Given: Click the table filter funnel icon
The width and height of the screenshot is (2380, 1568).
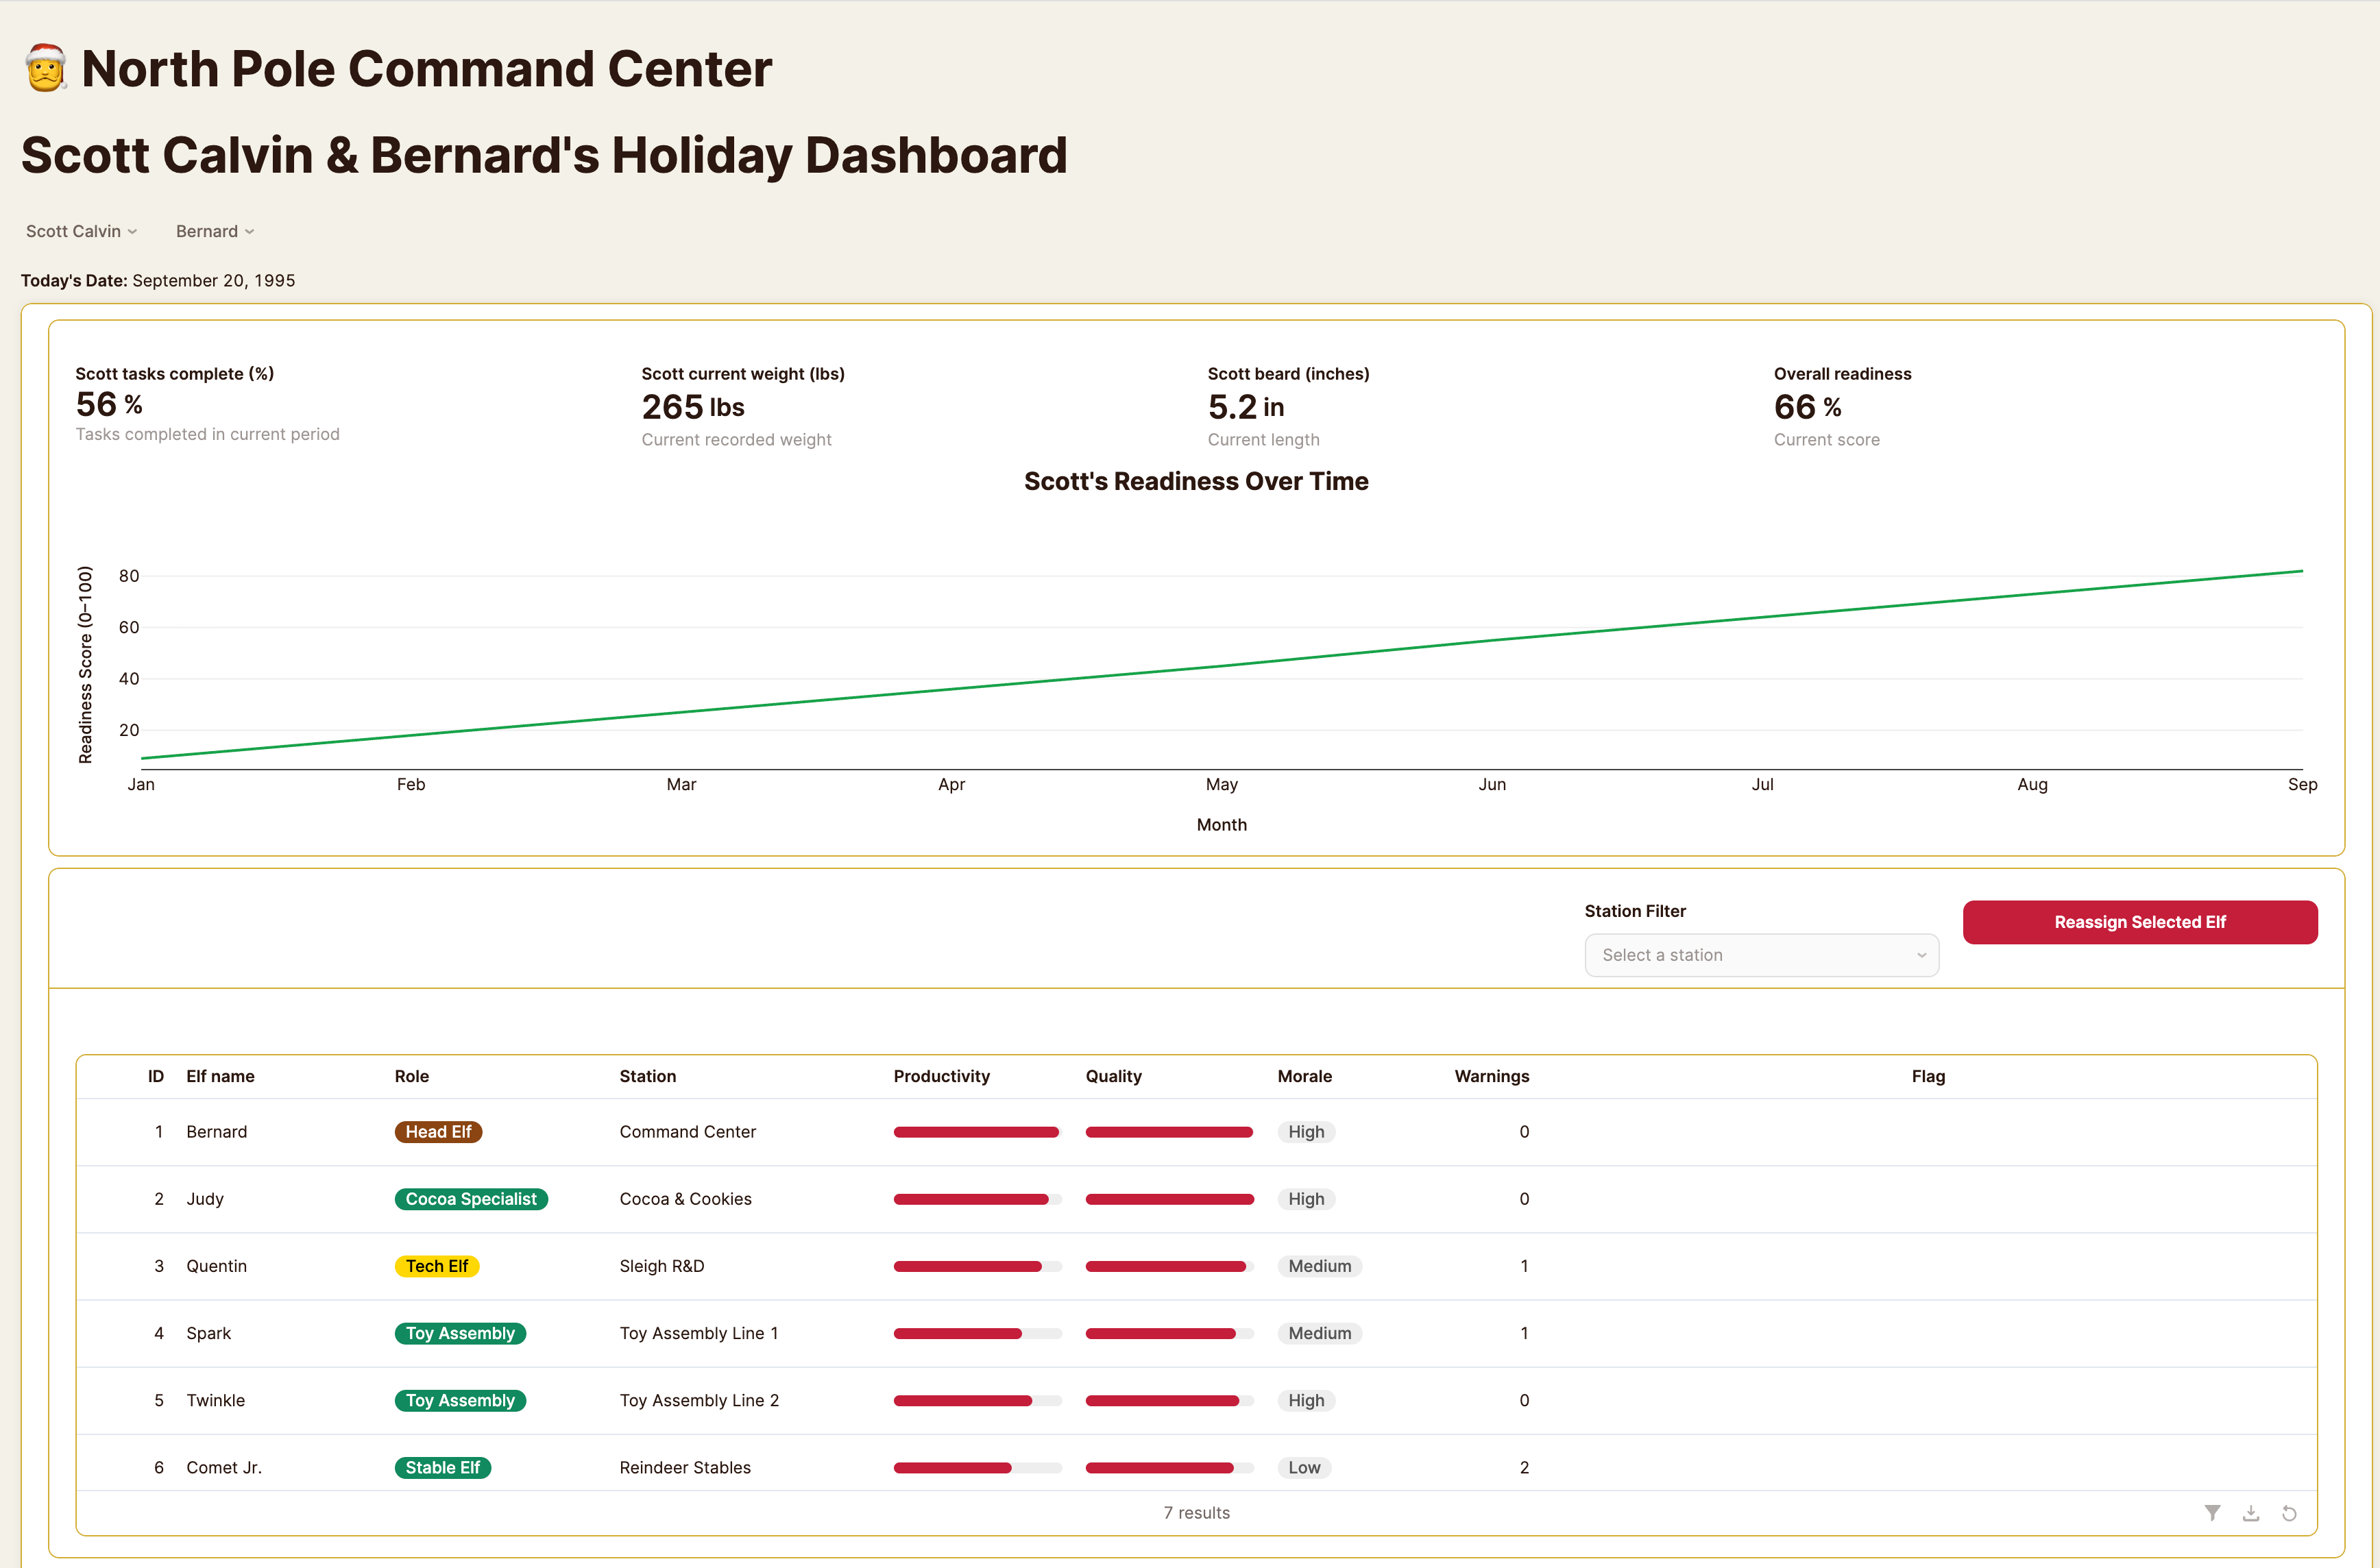Looking at the screenshot, I should tap(2212, 1513).
